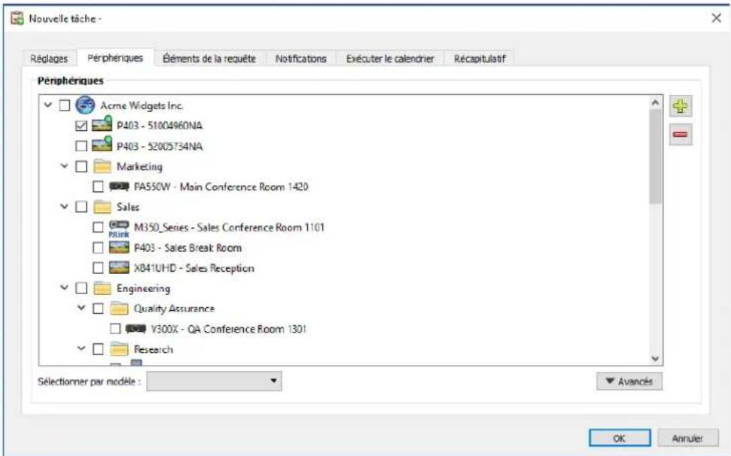Open the Notifications tab
Viewport: 731px width, 456px height.
point(300,59)
